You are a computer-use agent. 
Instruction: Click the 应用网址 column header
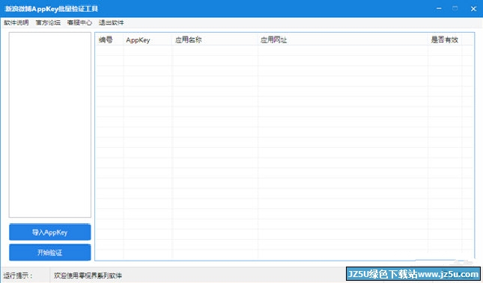[x=343, y=40]
